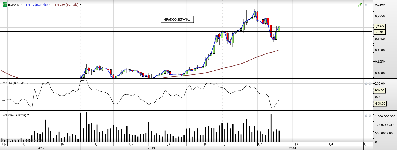397x150 pixels.
Task: Maximize the CCI 14 indicator pane
Action: pyautogui.click(x=366, y=83)
